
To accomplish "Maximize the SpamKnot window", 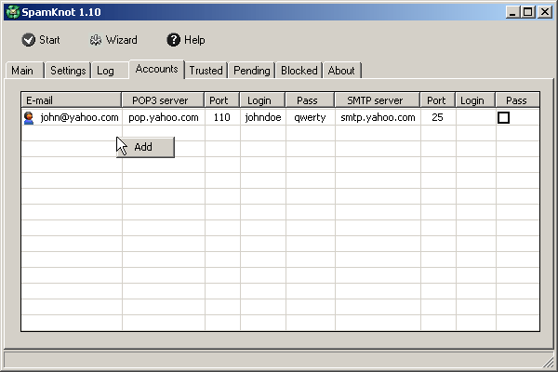I will point(528,12).
